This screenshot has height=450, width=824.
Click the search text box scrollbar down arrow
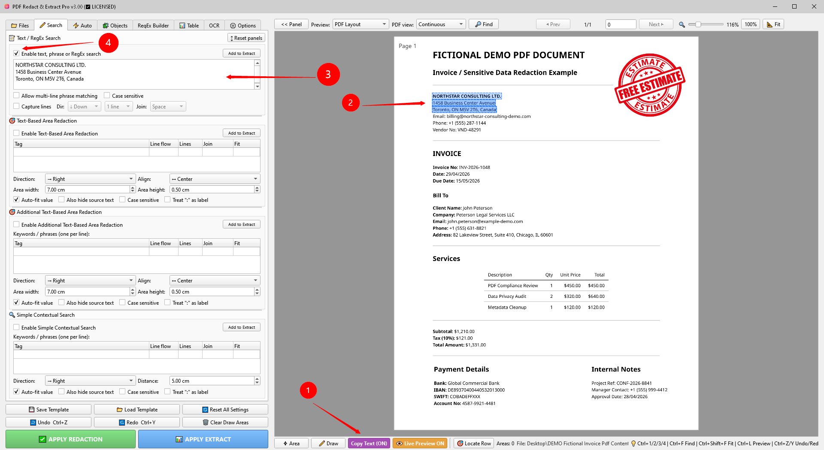[257, 87]
